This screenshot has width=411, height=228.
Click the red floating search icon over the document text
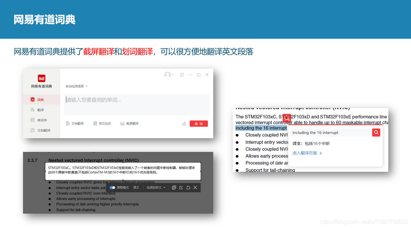[287, 118]
